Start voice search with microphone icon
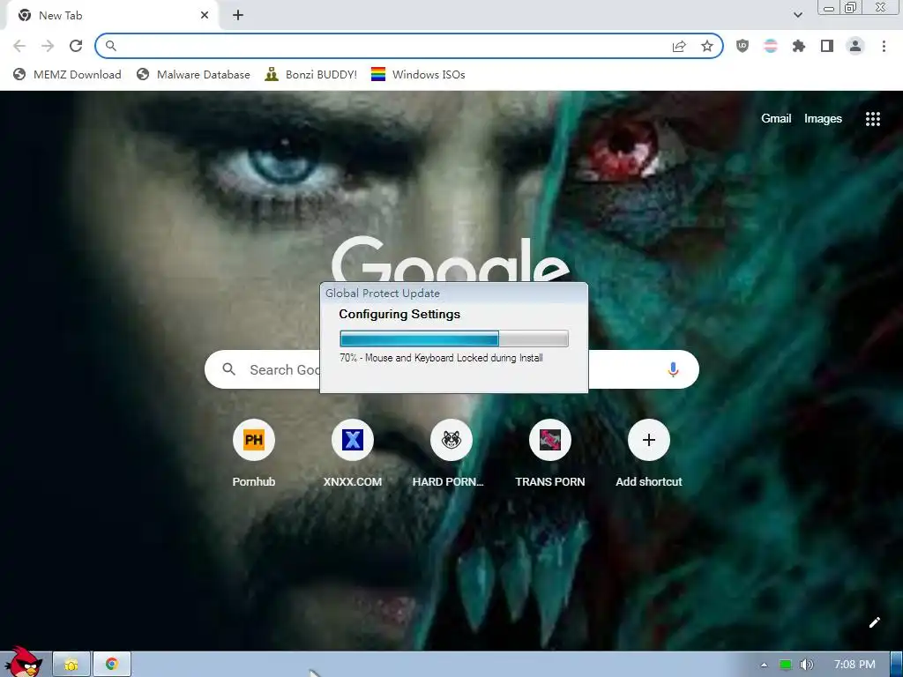903x677 pixels. [673, 369]
